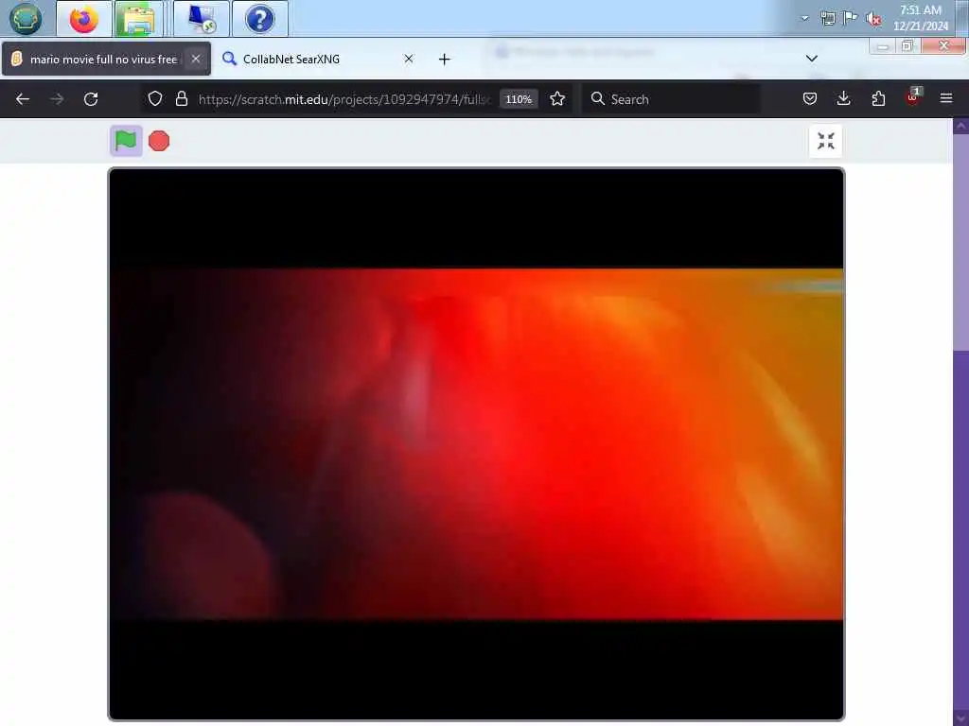The image size is (969, 726).
Task: Stop the project with the red stop button
Action: click(x=159, y=141)
